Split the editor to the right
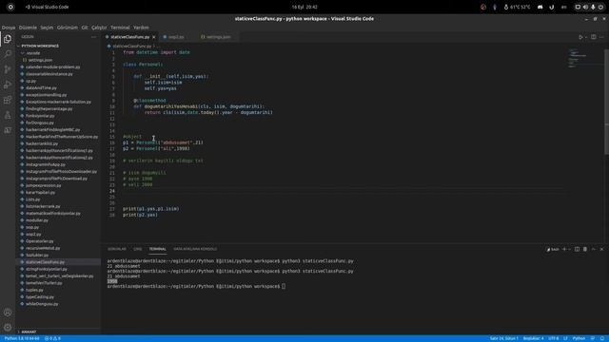 point(594,37)
